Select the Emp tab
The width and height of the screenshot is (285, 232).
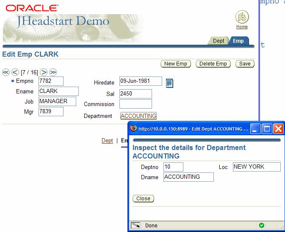tap(238, 41)
